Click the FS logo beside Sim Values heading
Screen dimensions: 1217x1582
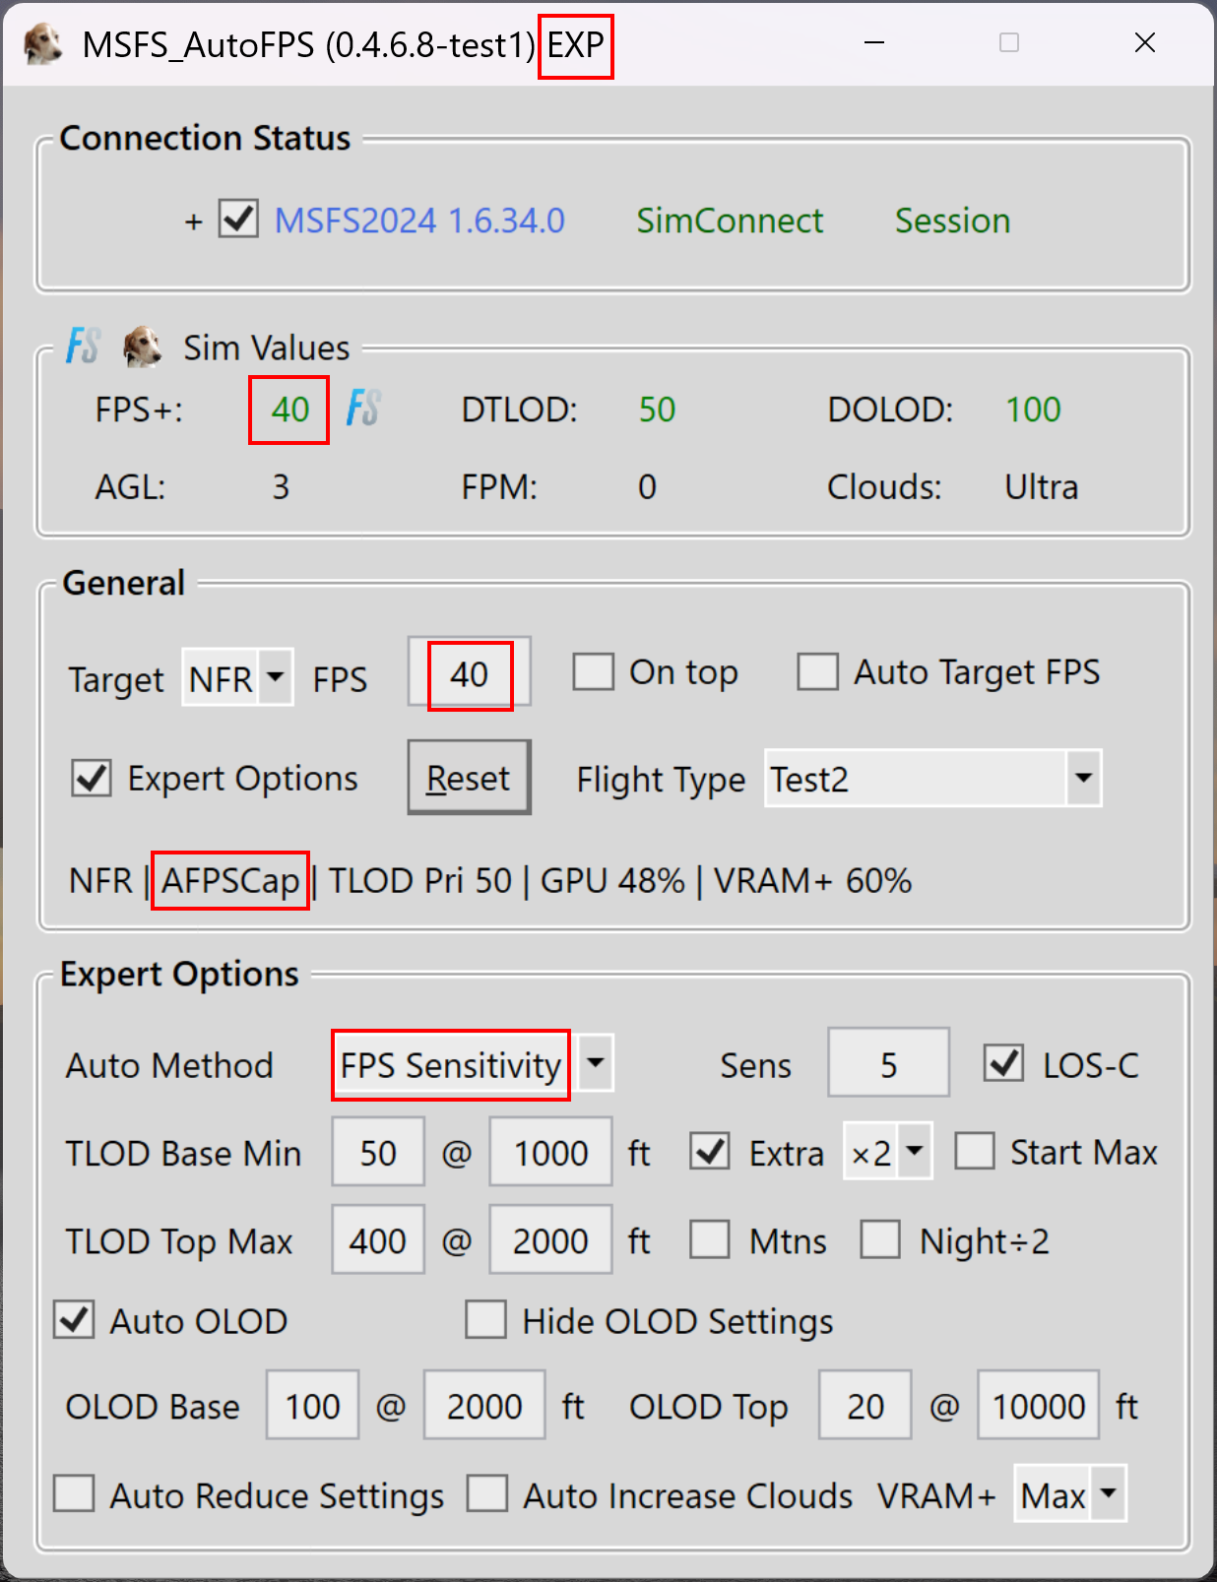tap(84, 347)
